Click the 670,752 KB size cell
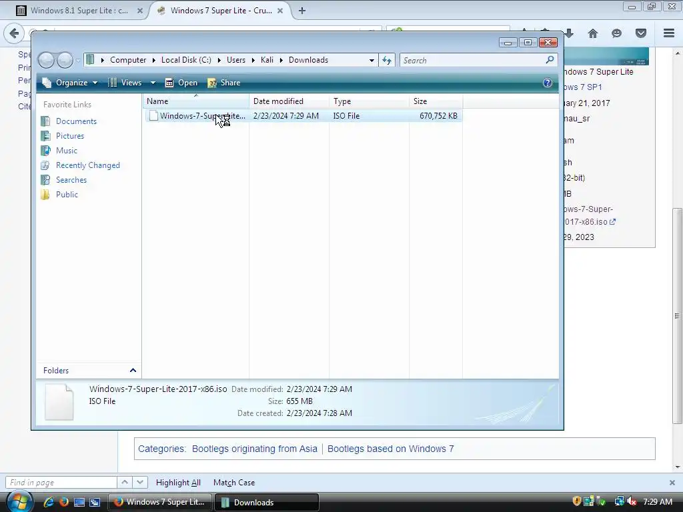This screenshot has width=683, height=512. [438, 116]
